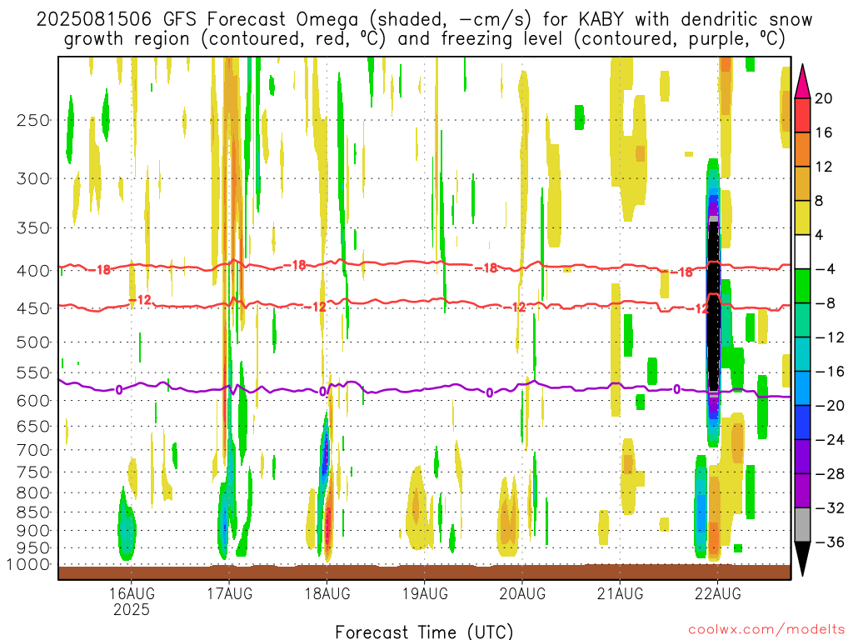Select the white -4 to 4 colorbar swatch
Viewport: 853px width, 640px height.
(802, 252)
